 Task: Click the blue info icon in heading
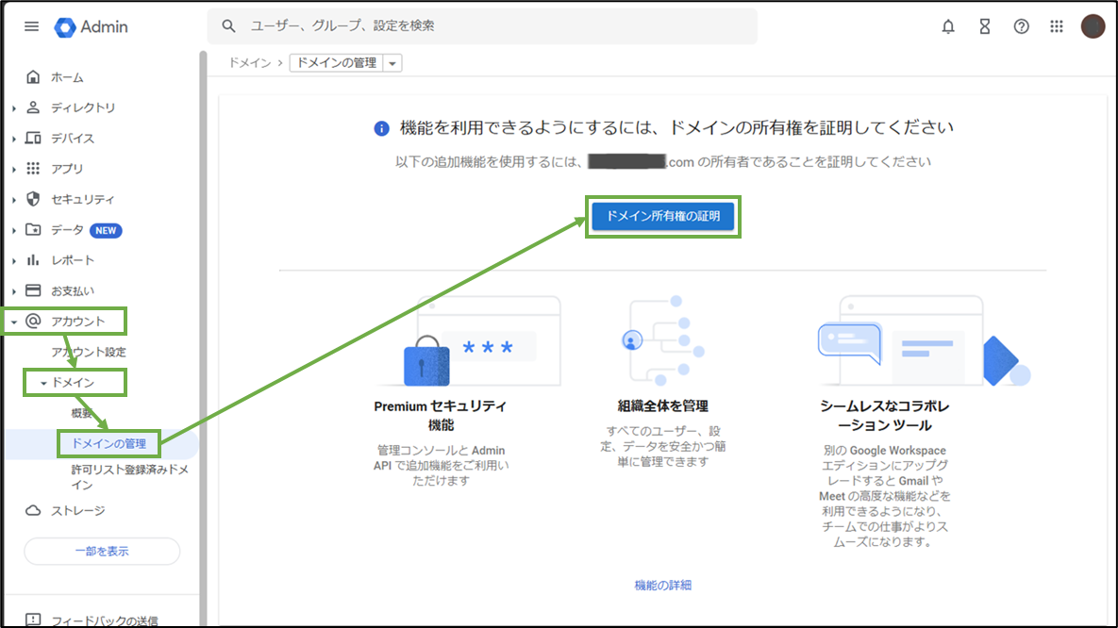click(381, 128)
